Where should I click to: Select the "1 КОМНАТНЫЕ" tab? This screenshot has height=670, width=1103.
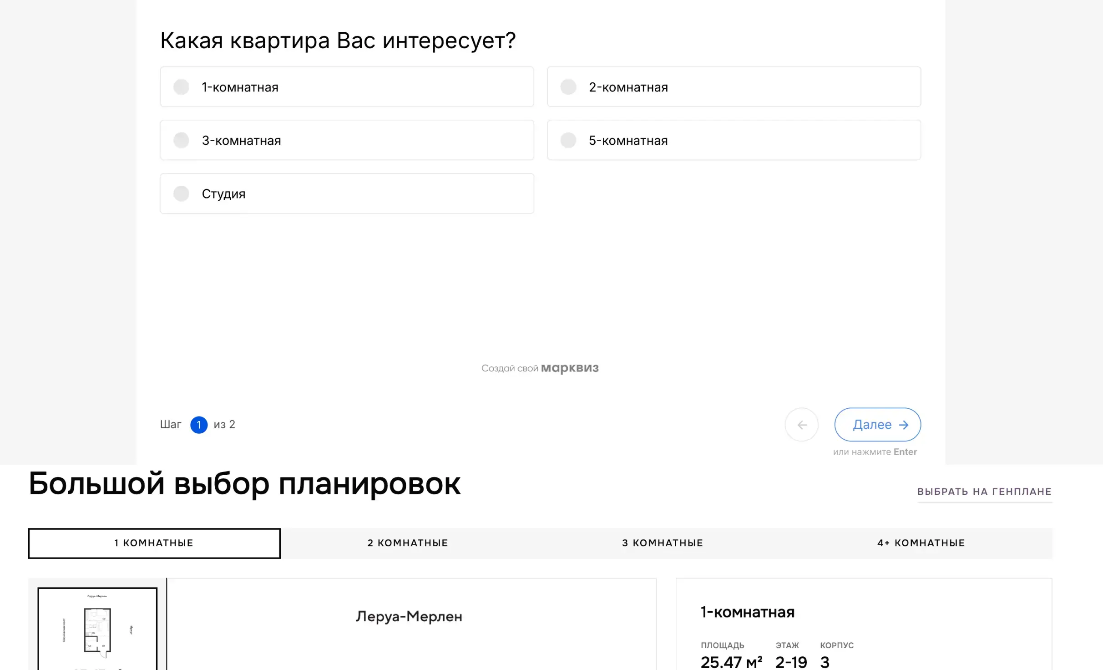(x=154, y=543)
